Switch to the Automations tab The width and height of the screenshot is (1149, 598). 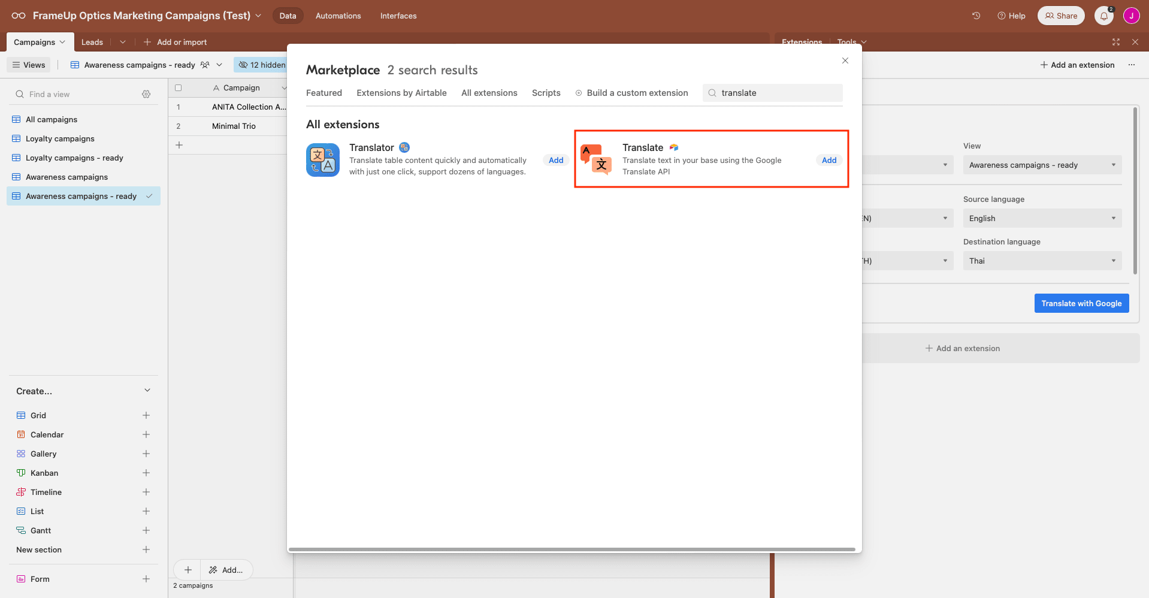(338, 16)
